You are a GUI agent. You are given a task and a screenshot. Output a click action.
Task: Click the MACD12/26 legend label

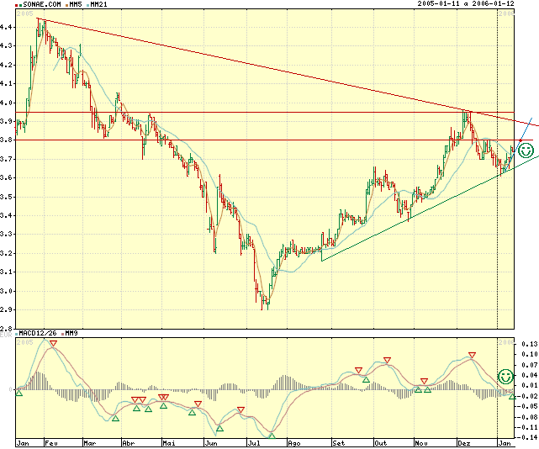tap(38, 333)
